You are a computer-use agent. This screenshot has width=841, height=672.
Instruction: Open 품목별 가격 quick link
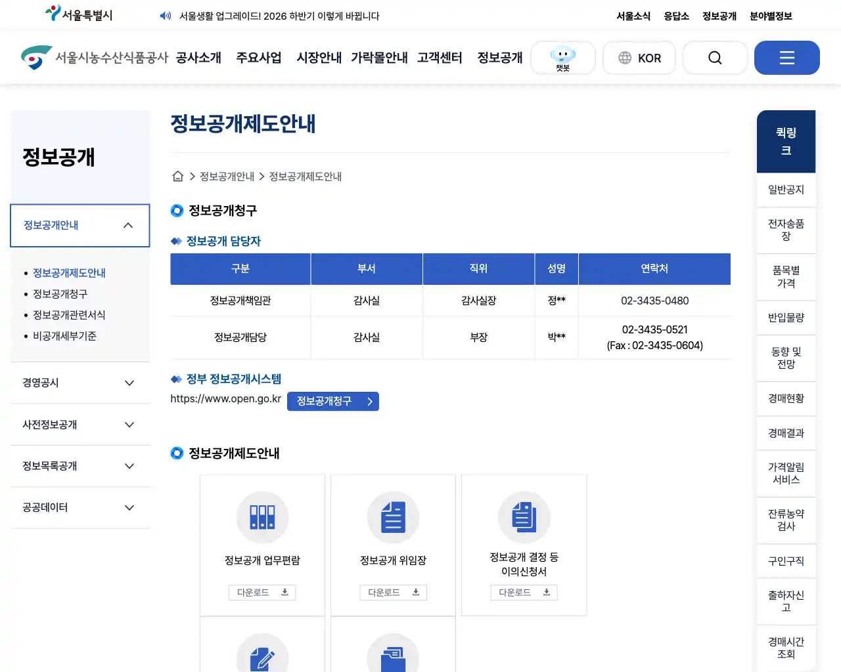(786, 277)
